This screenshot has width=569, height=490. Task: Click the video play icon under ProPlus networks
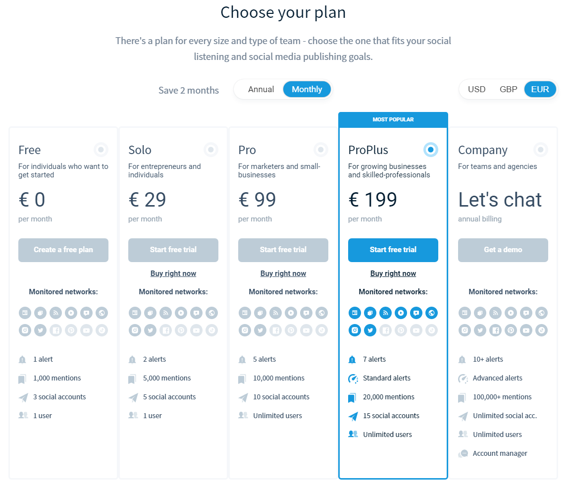401,313
